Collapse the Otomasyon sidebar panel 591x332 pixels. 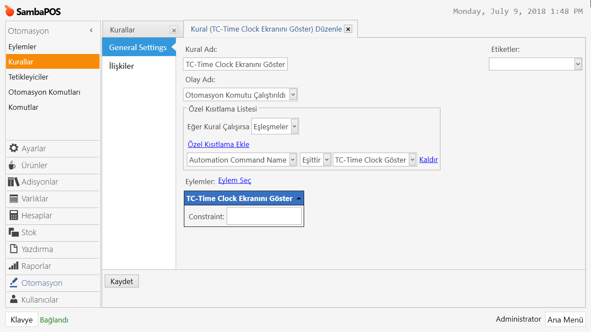(91, 31)
